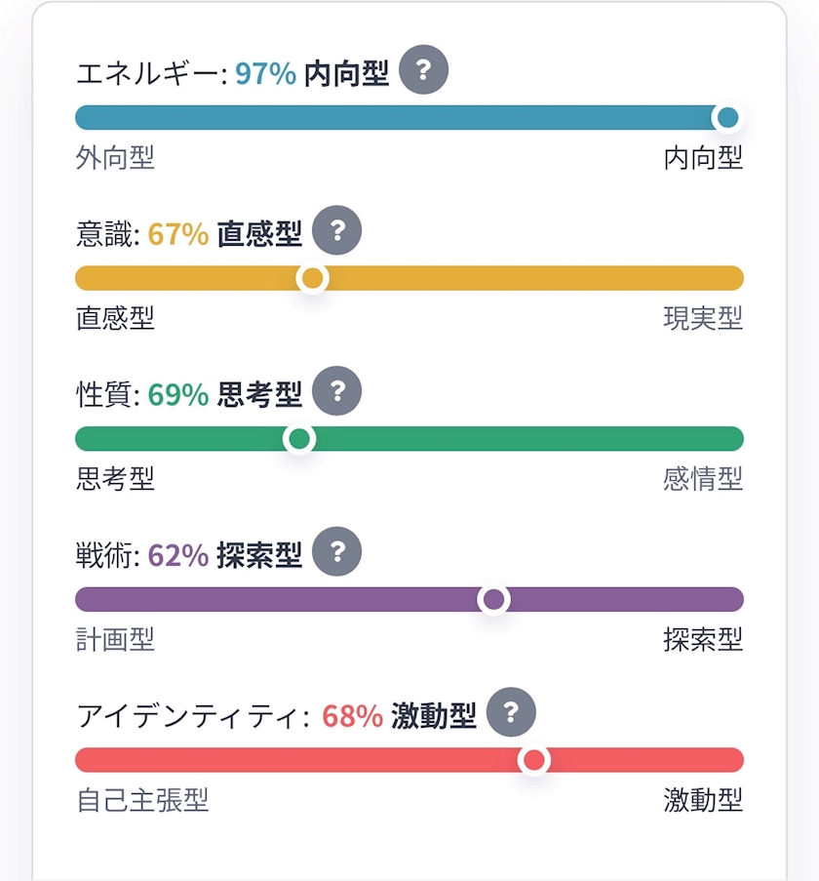Open help icon next to 性質 思考型
The height and width of the screenshot is (881, 819).
[336, 390]
